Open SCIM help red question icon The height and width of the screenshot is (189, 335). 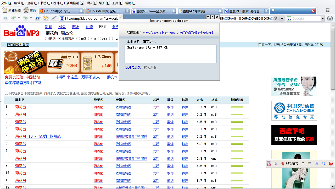pyautogui.click(x=331, y=164)
